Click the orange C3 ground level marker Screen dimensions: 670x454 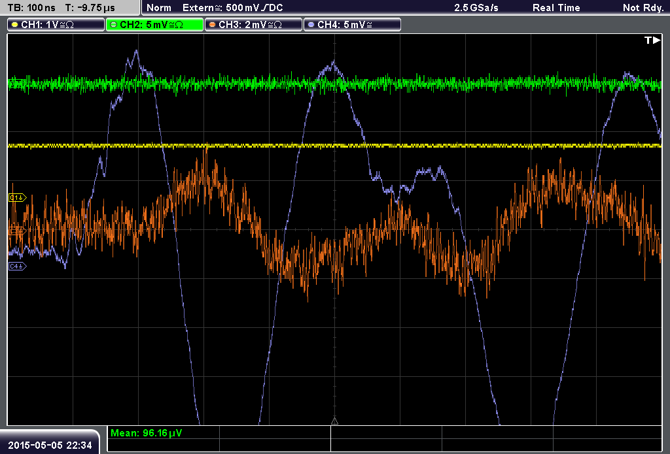pos(18,231)
